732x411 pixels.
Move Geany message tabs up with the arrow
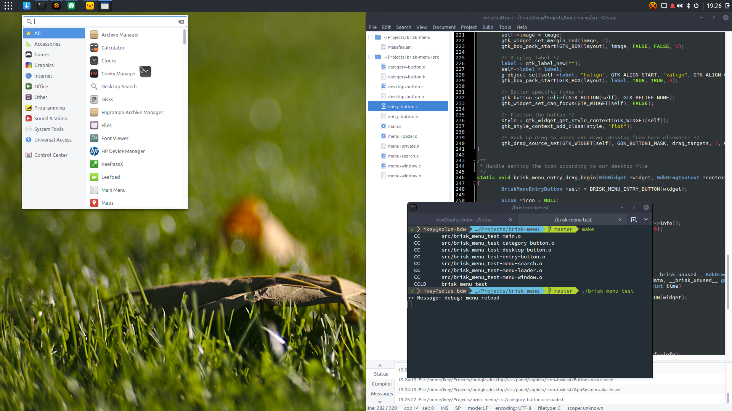(x=380, y=365)
